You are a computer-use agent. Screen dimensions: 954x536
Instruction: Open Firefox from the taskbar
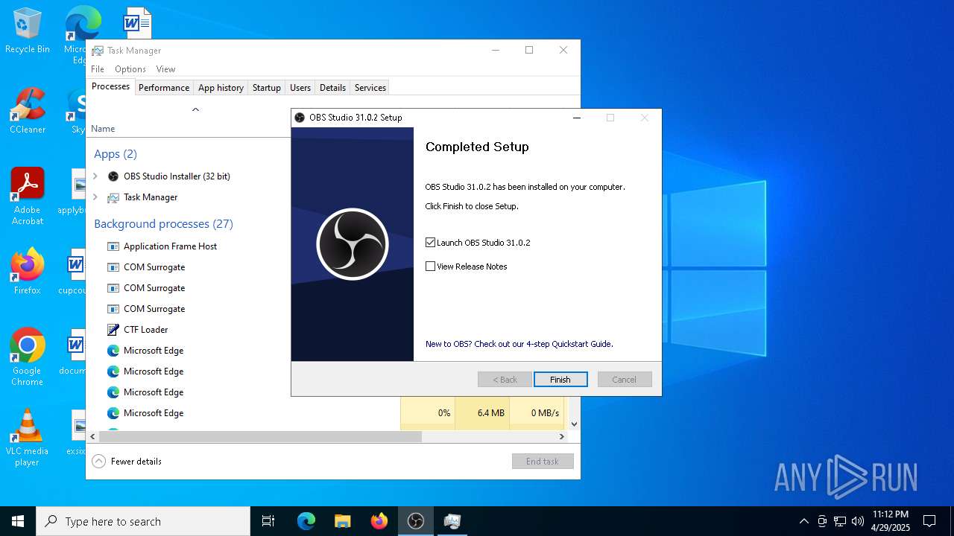click(379, 521)
